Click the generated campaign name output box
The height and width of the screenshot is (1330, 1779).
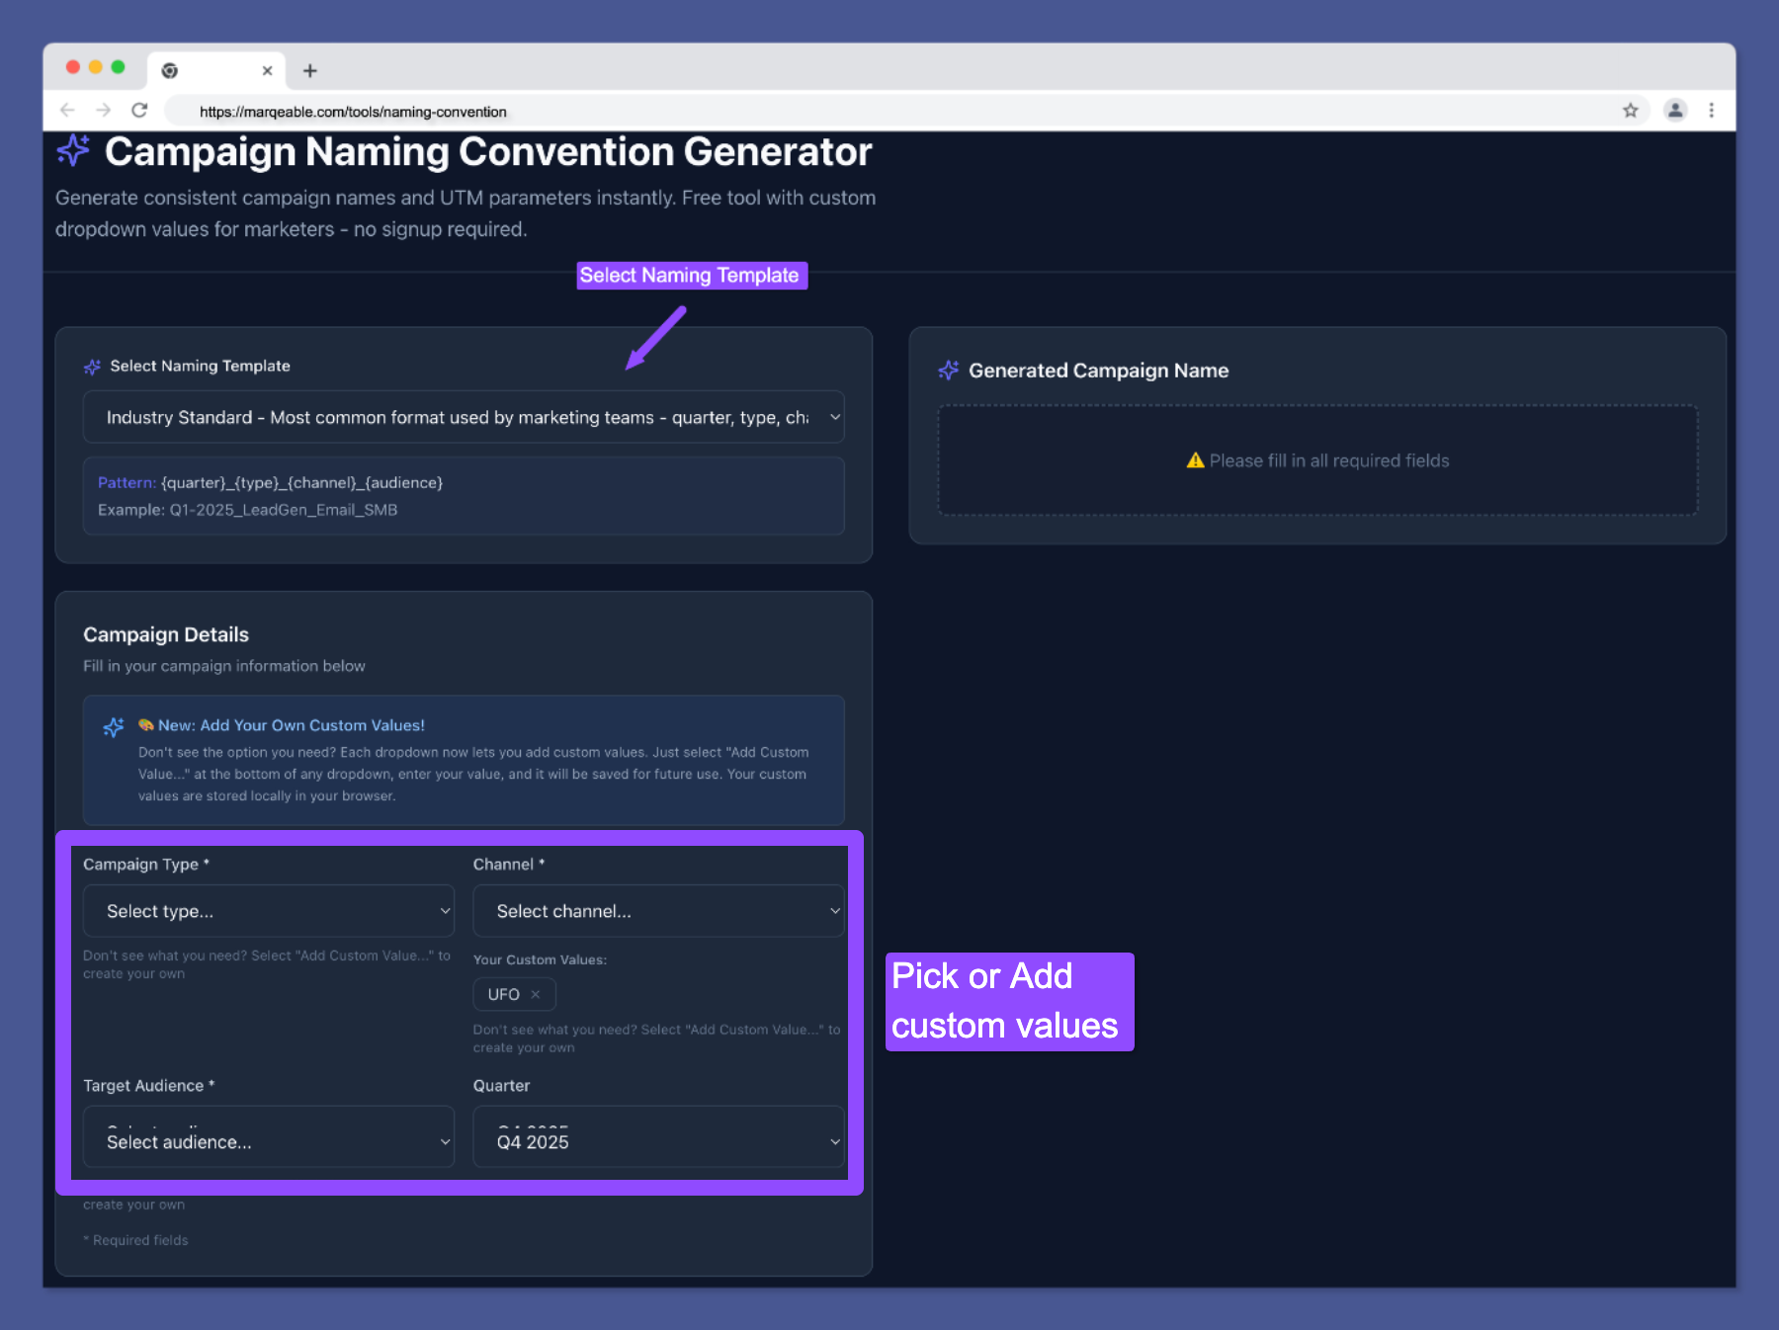tap(1316, 460)
